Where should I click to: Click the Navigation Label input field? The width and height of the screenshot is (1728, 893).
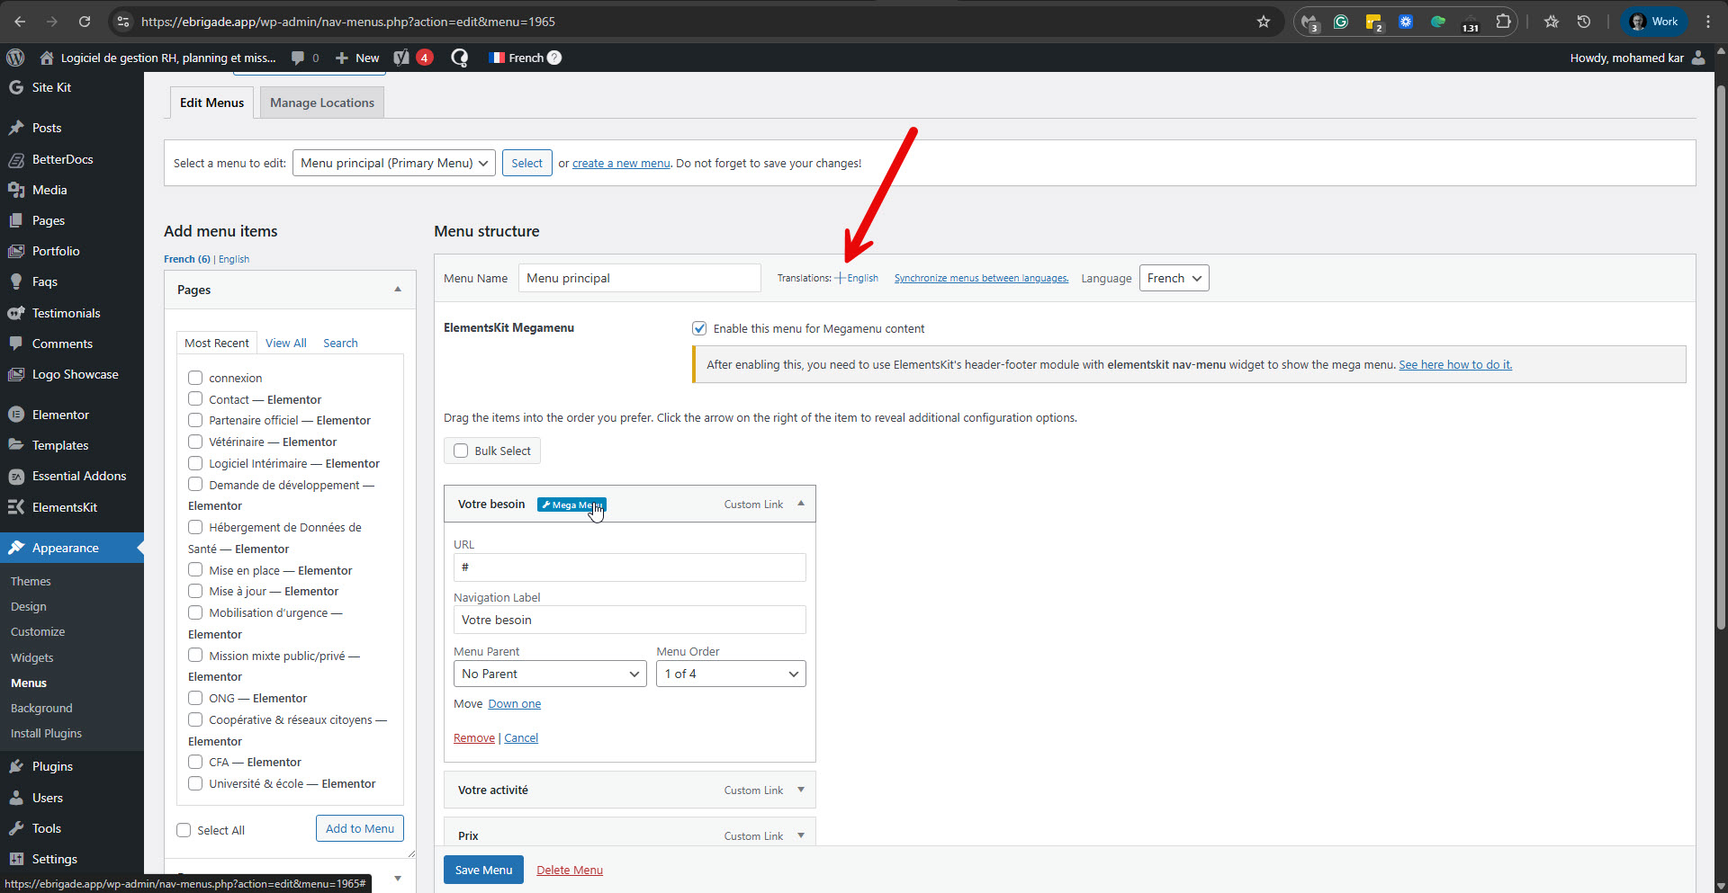point(629,620)
